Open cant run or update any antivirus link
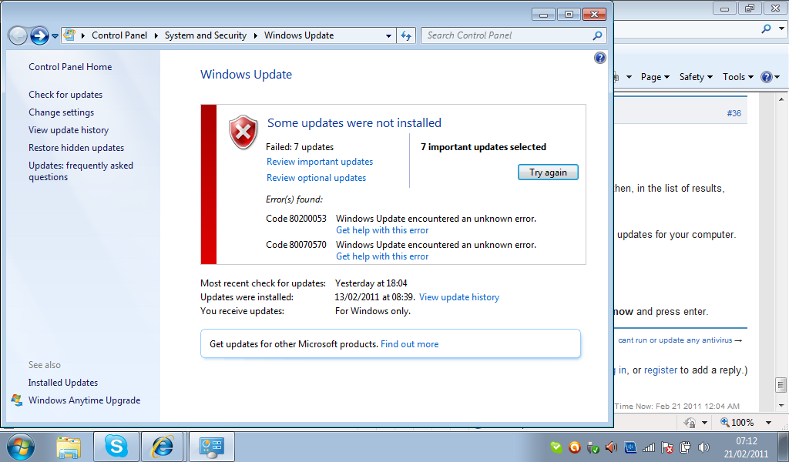This screenshot has width=789, height=462. pyautogui.click(x=680, y=340)
